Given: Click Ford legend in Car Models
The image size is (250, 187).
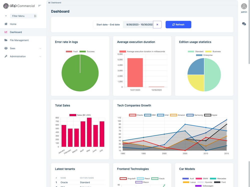Looking at the screenshot, I should 220,182.
